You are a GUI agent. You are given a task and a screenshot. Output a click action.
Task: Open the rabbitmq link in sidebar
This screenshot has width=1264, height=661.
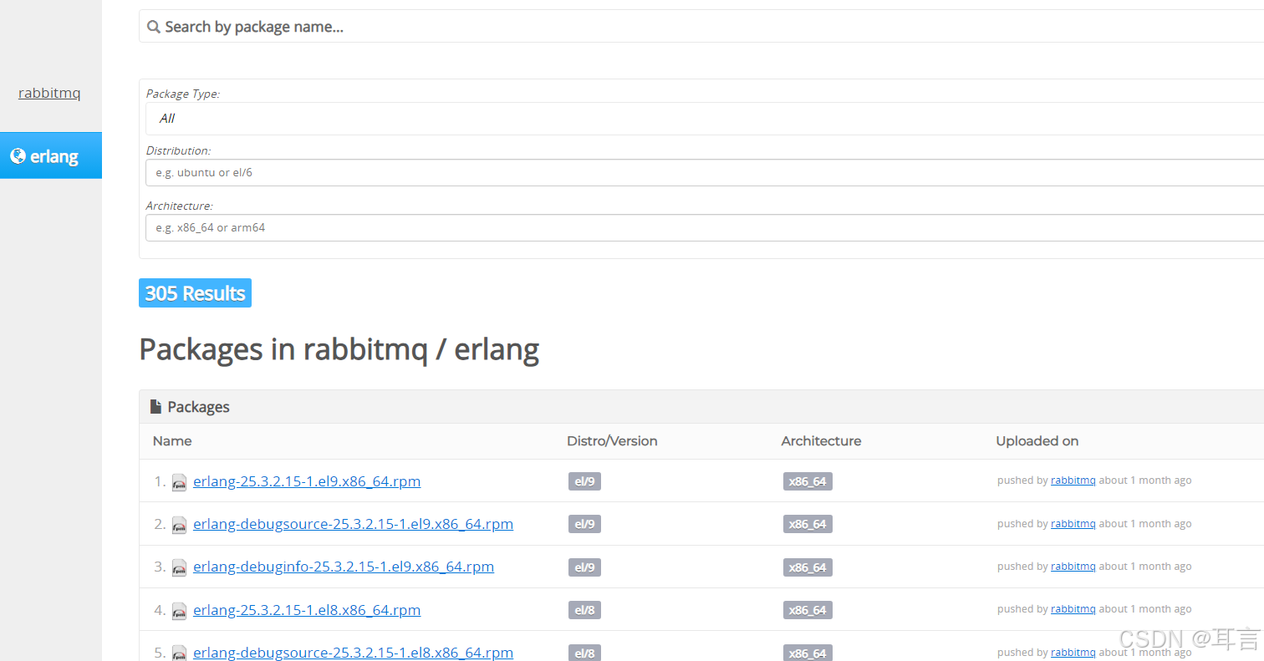[49, 93]
